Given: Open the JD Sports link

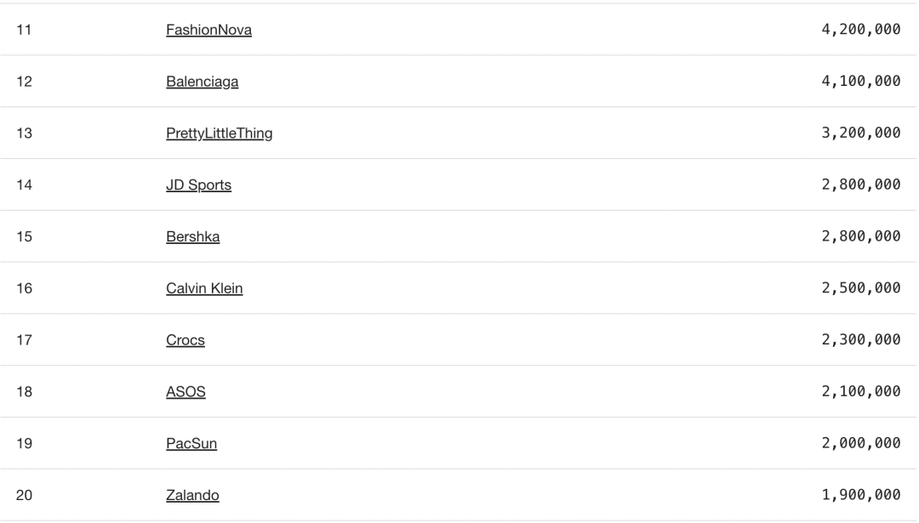Looking at the screenshot, I should 198,185.
